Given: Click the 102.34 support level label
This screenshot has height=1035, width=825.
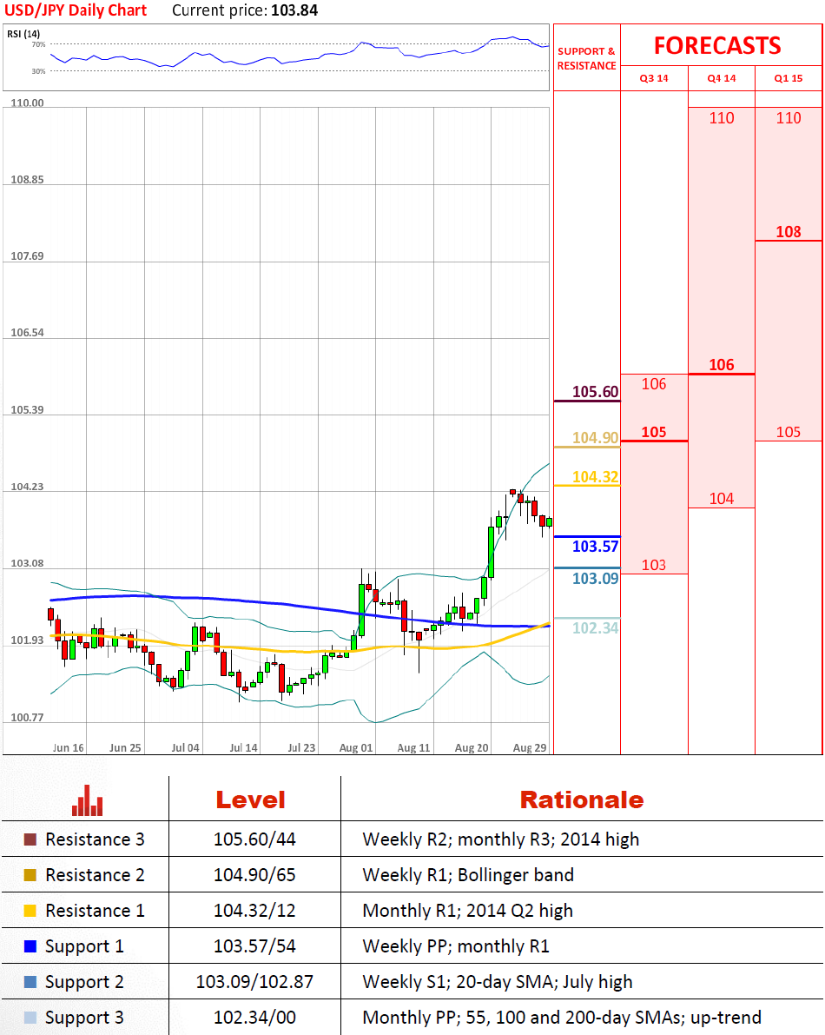Looking at the screenshot, I should pos(595,627).
